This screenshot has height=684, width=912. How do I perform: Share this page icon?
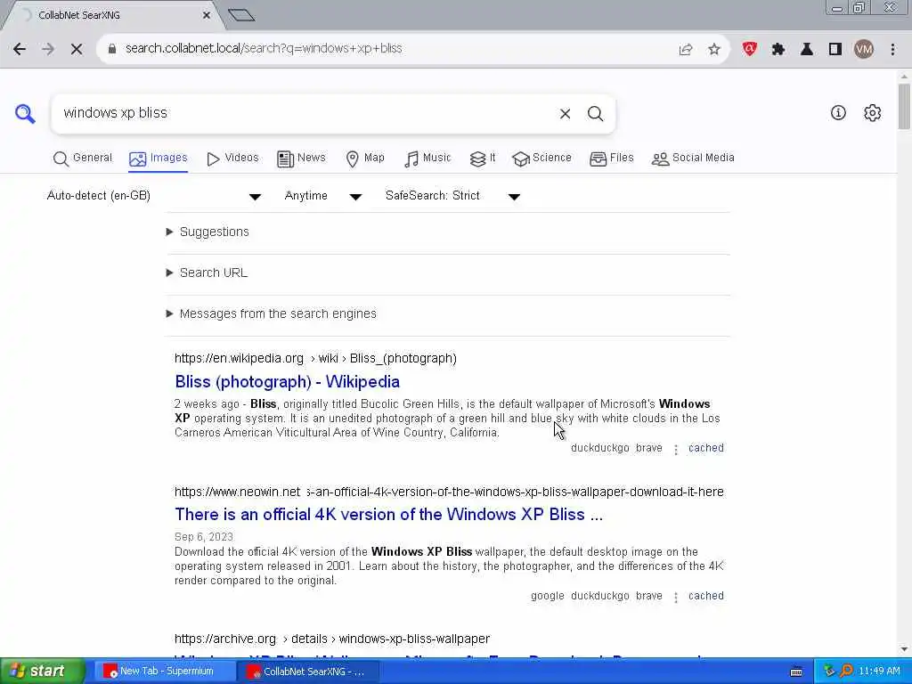pos(686,49)
